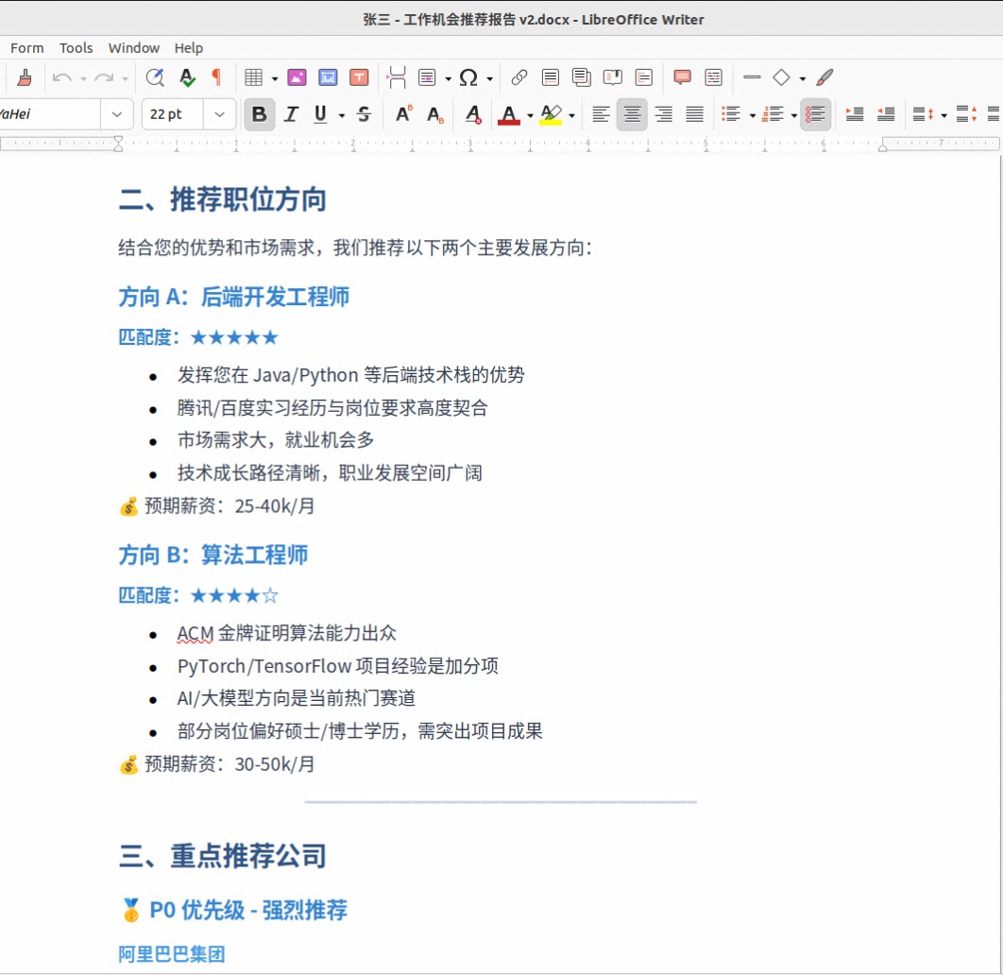Open the Tools menu
The height and width of the screenshot is (975, 1003).
point(76,47)
